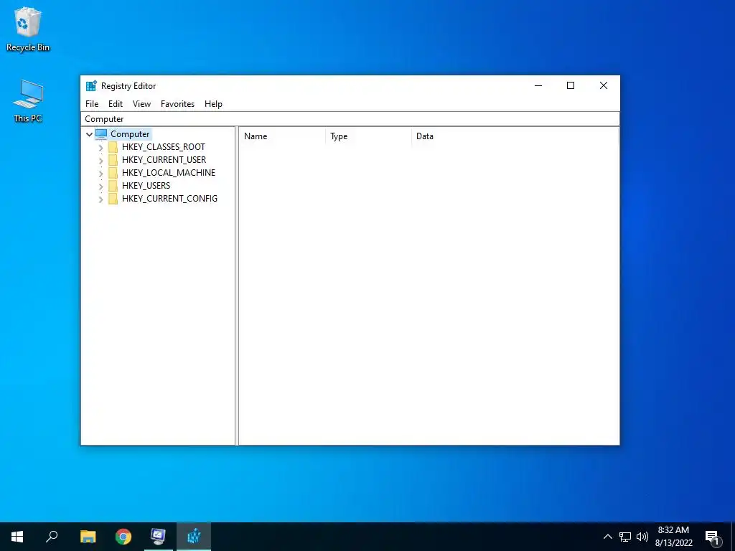Viewport: 735px width, 551px height.
Task: Select the Computer label in tree
Action: coord(130,134)
